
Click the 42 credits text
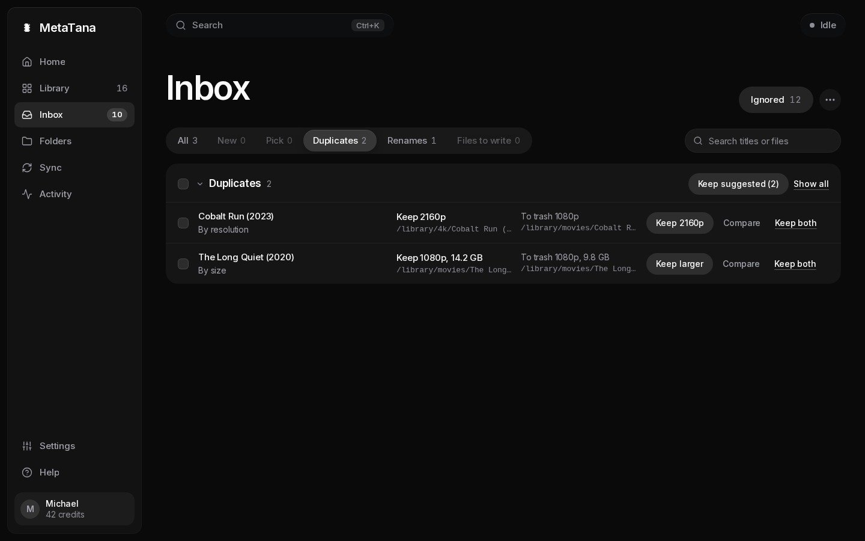(x=65, y=515)
